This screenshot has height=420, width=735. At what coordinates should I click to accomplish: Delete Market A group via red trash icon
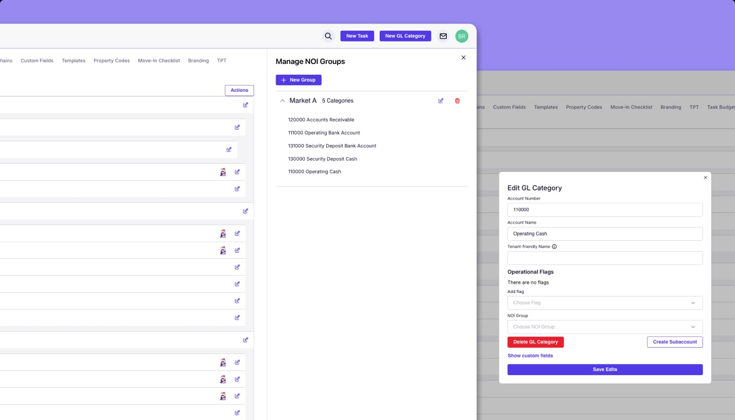[x=457, y=101]
